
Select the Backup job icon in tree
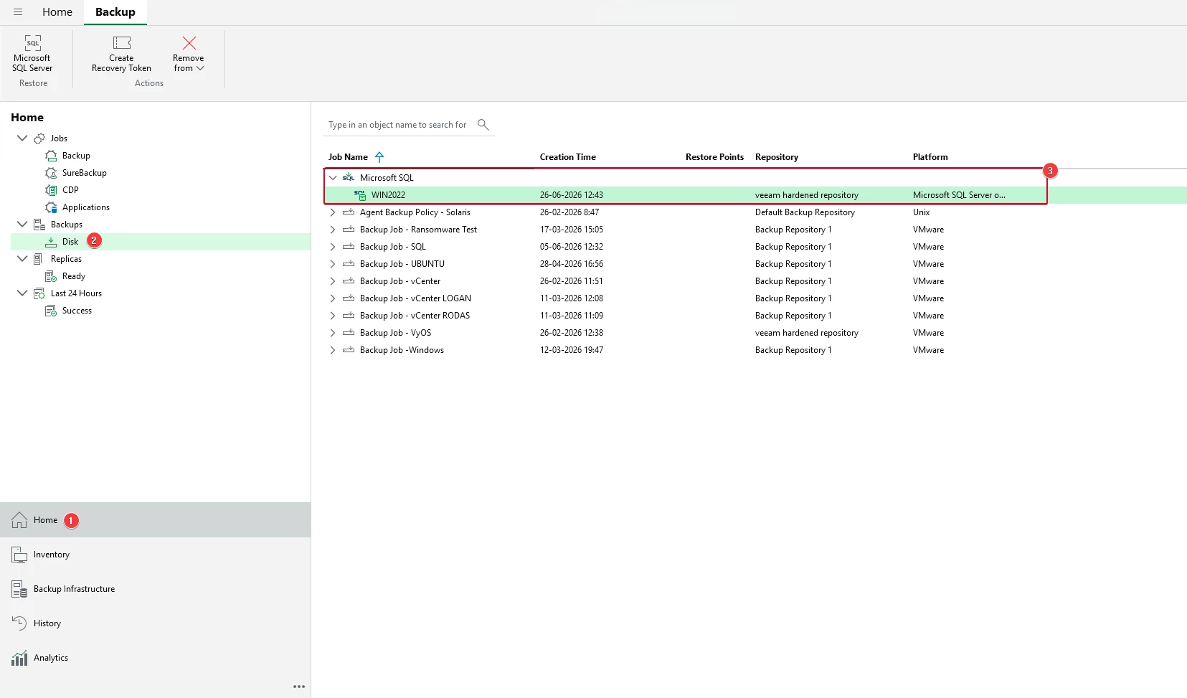[51, 156]
